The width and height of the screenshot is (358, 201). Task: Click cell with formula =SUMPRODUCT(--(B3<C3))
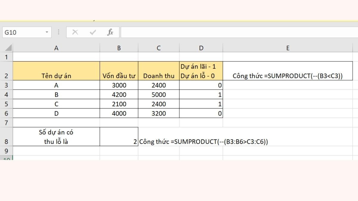(288, 71)
